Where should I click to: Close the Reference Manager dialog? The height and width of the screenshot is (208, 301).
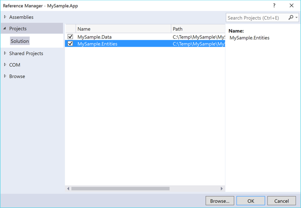tap(291, 6)
